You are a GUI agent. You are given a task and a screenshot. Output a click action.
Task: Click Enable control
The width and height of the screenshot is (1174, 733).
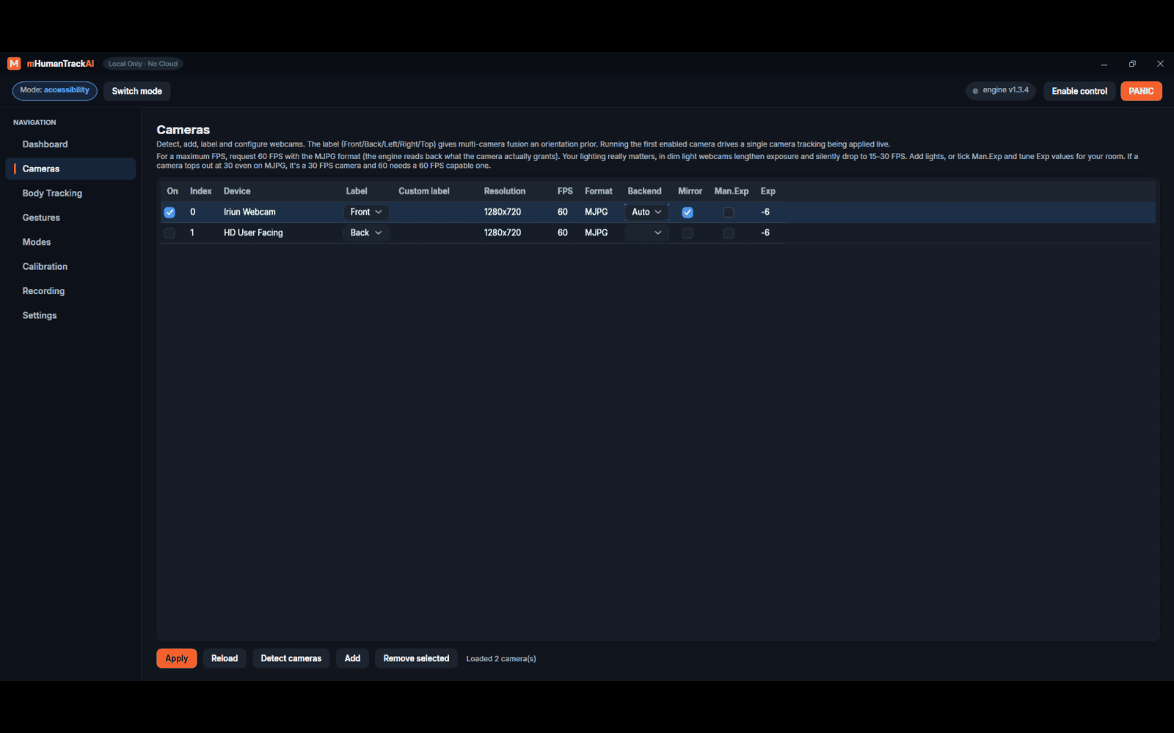click(1079, 91)
